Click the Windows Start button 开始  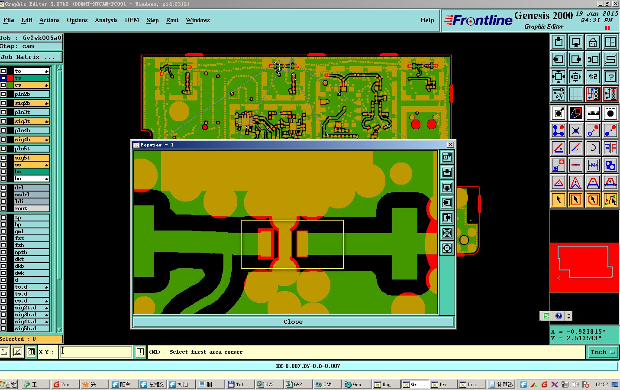pos(9,384)
